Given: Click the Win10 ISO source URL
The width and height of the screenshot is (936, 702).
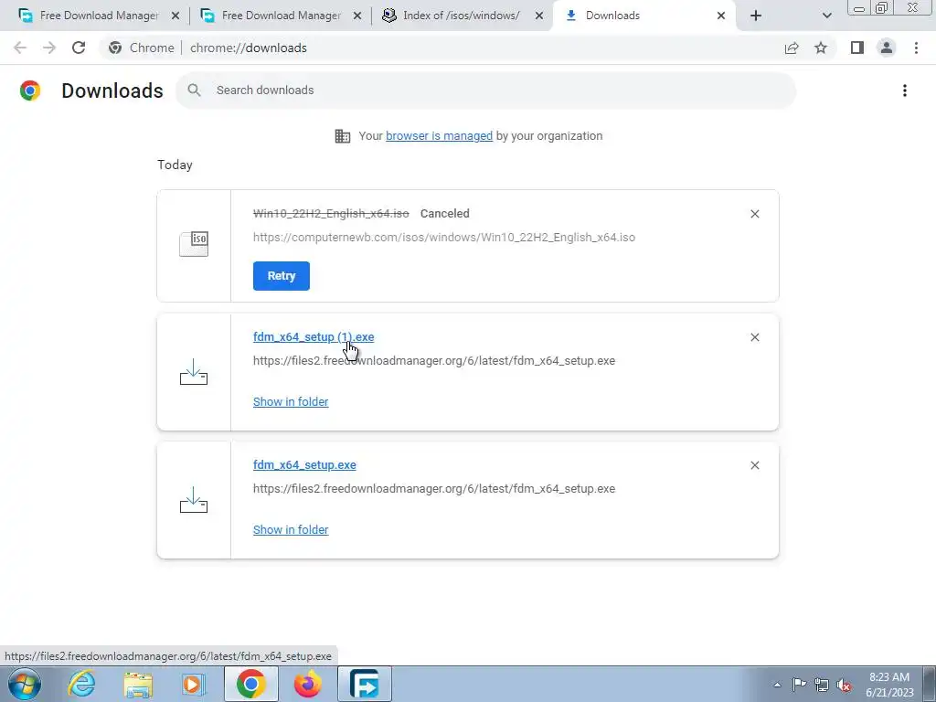Looking at the screenshot, I should (443, 237).
